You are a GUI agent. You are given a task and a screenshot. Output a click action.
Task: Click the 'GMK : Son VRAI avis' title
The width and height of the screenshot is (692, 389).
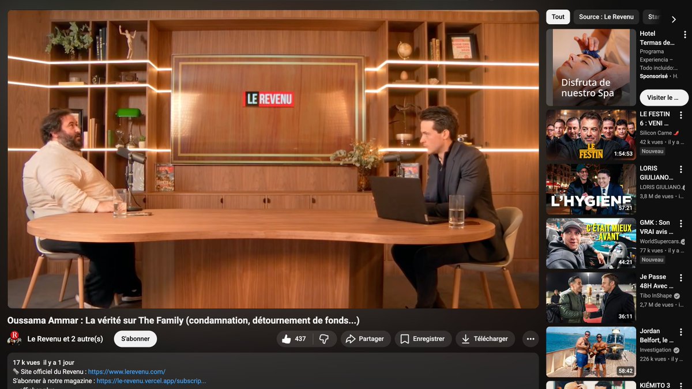point(655,227)
